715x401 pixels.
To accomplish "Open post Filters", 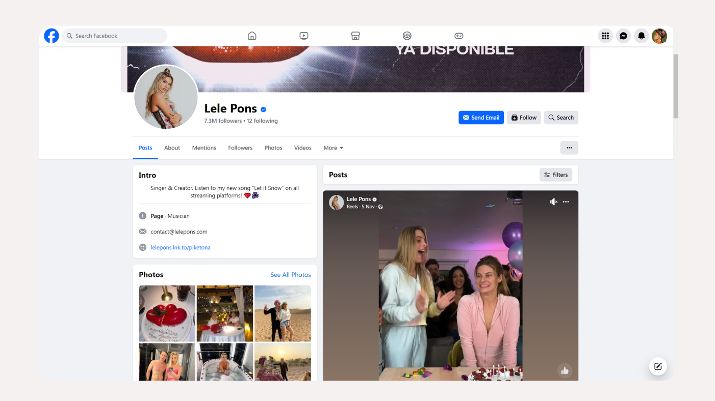I will [x=556, y=175].
